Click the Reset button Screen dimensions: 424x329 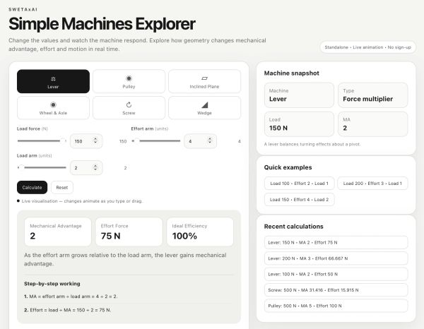[62, 188]
